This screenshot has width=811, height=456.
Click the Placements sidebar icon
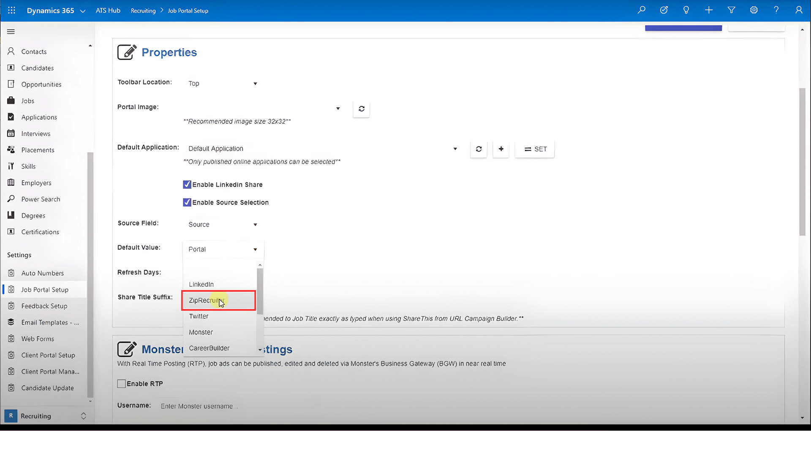click(11, 150)
